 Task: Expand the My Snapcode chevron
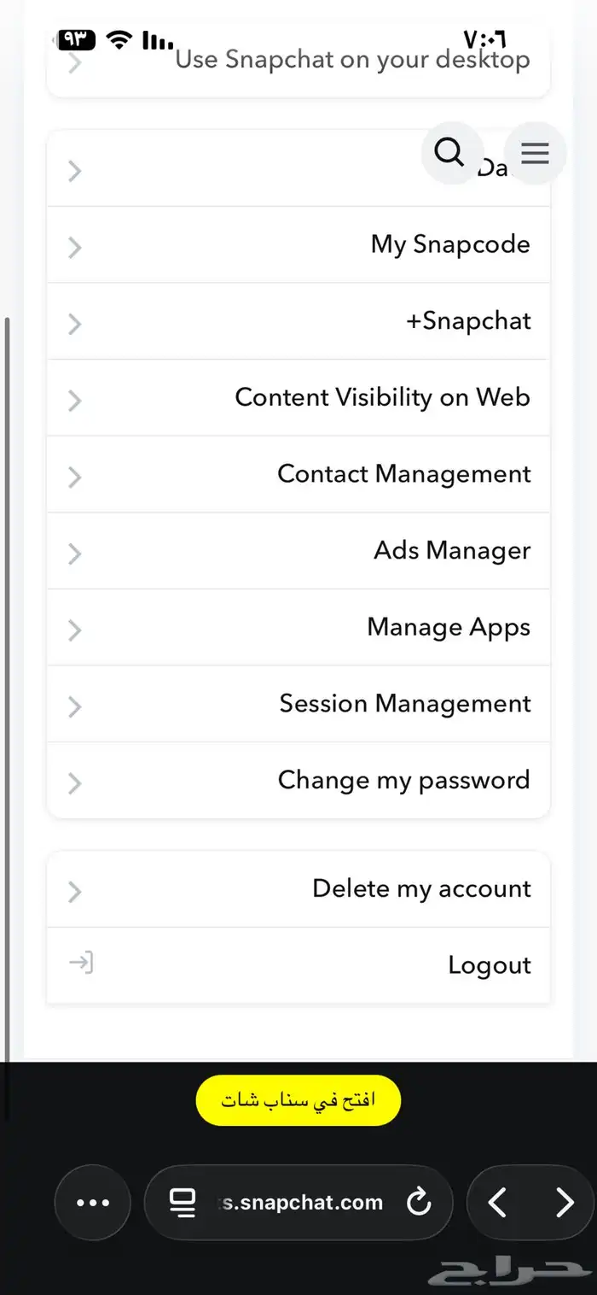(x=75, y=248)
